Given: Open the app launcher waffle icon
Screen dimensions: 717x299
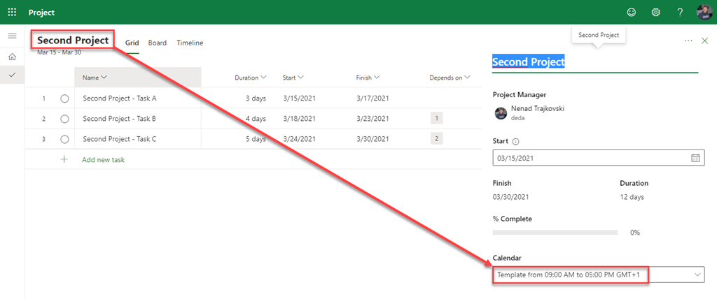Looking at the screenshot, I should coord(12,13).
